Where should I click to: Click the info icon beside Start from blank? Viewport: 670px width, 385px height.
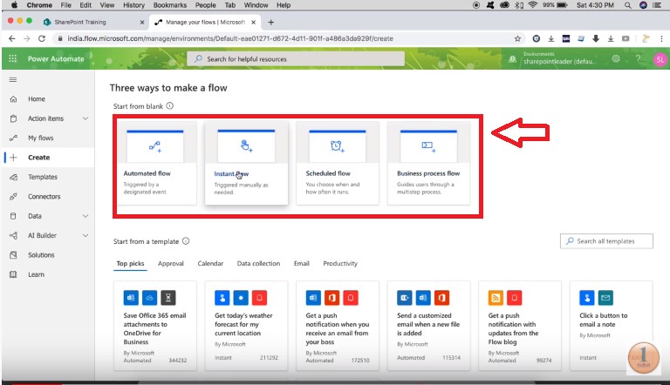pos(170,106)
